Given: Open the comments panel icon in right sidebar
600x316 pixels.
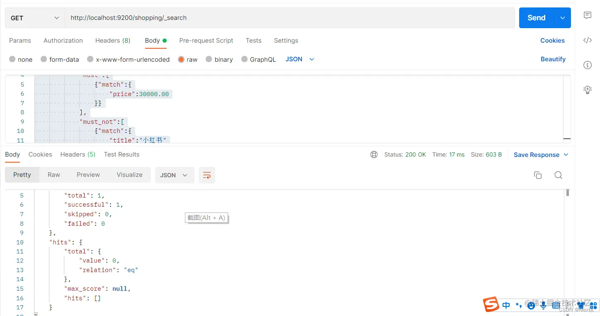Looking at the screenshot, I should pos(587,15).
